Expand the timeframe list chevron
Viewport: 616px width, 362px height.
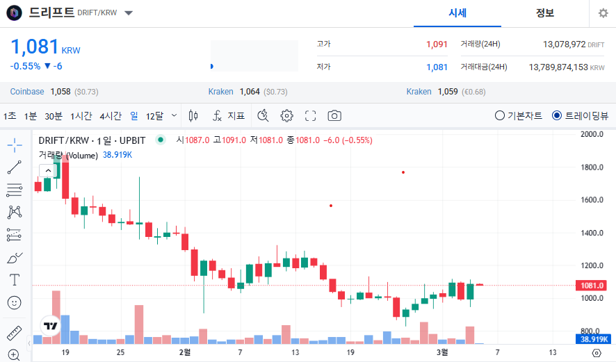(x=174, y=115)
